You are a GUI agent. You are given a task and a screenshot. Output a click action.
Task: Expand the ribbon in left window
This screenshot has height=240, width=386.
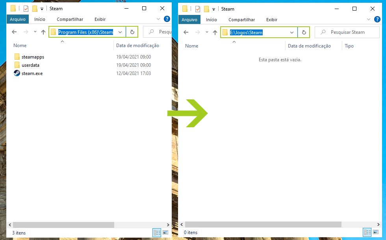(x=158, y=19)
